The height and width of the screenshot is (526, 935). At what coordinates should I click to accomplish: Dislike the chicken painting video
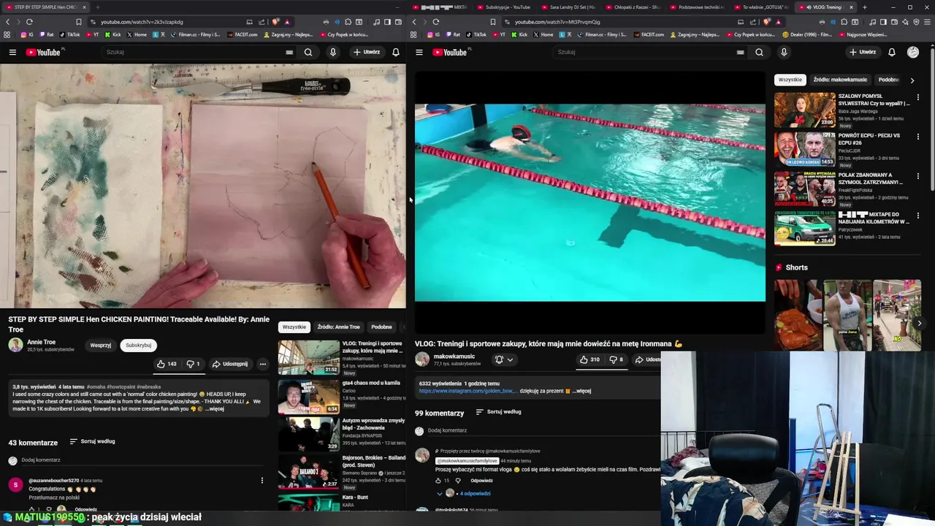(x=193, y=364)
